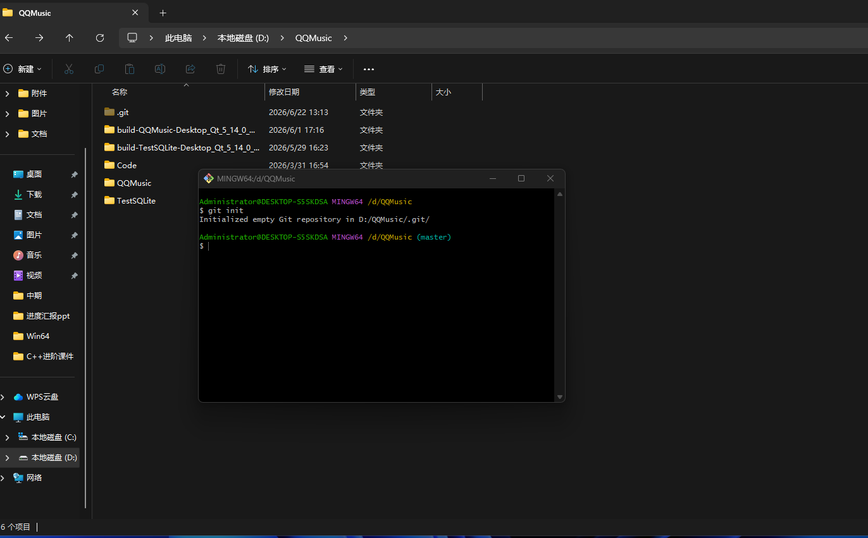This screenshot has width=868, height=538.
Task: Expand the 文档 tree item at top
Action: click(7, 134)
